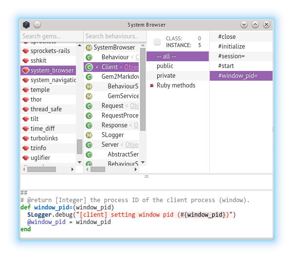Screen dimensions: 293x259
Task: Click the turbolinks gem icon
Action: click(x=26, y=138)
